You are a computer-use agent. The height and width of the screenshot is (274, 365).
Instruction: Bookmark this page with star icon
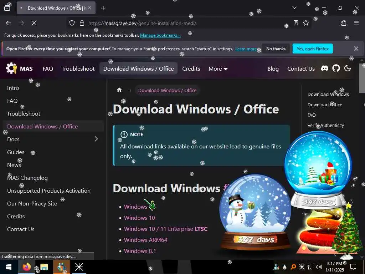[305, 23]
